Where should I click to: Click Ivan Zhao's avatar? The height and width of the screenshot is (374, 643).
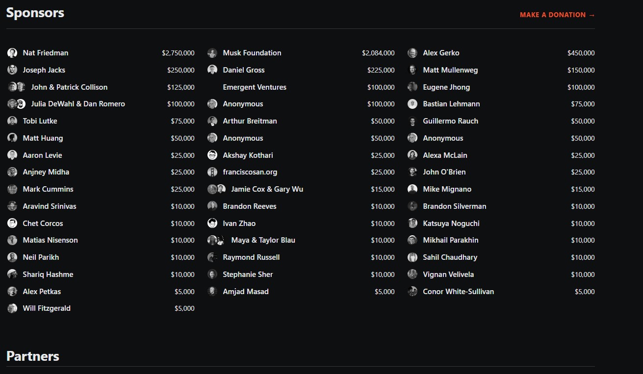212,224
